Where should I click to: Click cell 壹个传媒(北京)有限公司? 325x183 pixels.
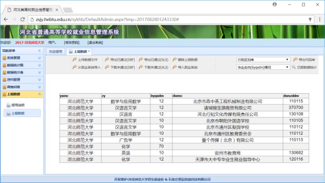[x=228, y=140]
